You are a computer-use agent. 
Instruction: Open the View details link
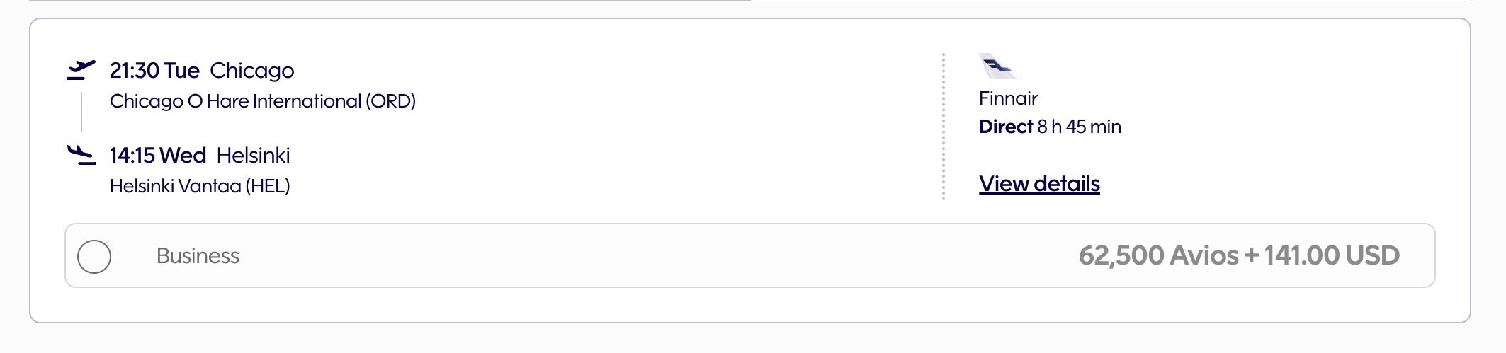click(1039, 184)
